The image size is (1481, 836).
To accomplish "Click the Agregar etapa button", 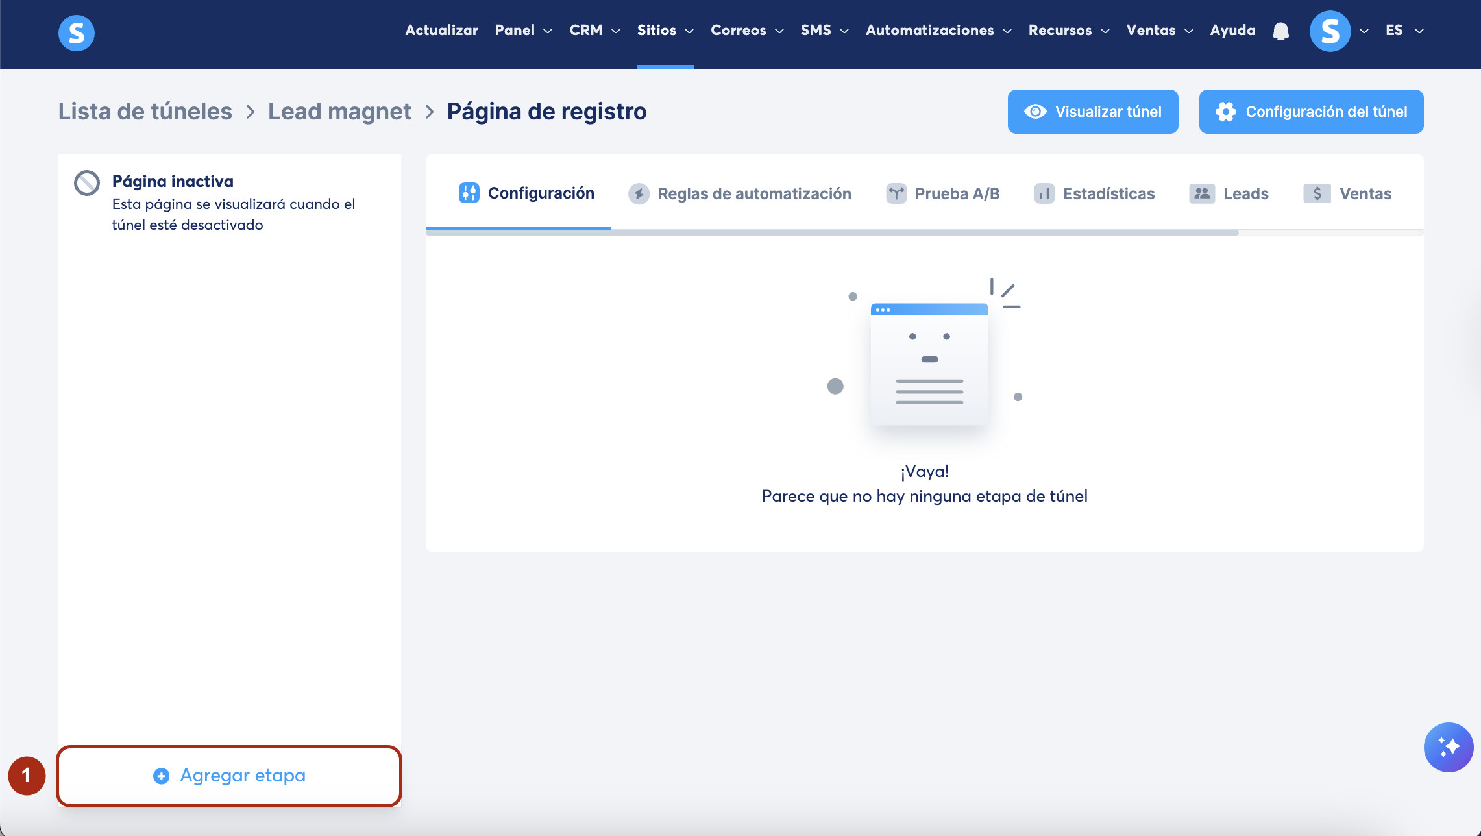I will tap(230, 776).
